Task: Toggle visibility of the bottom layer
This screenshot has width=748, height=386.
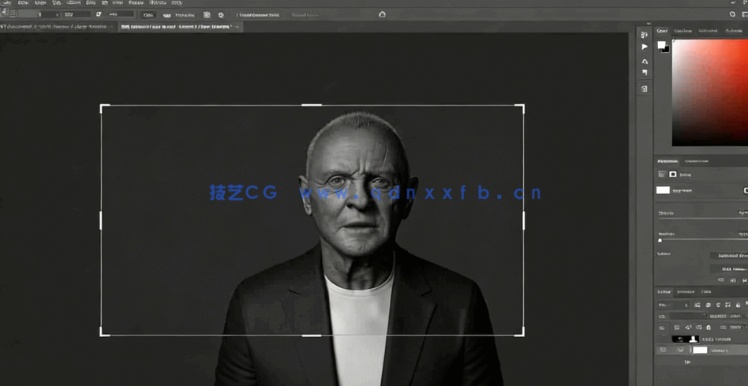Action: point(663,350)
